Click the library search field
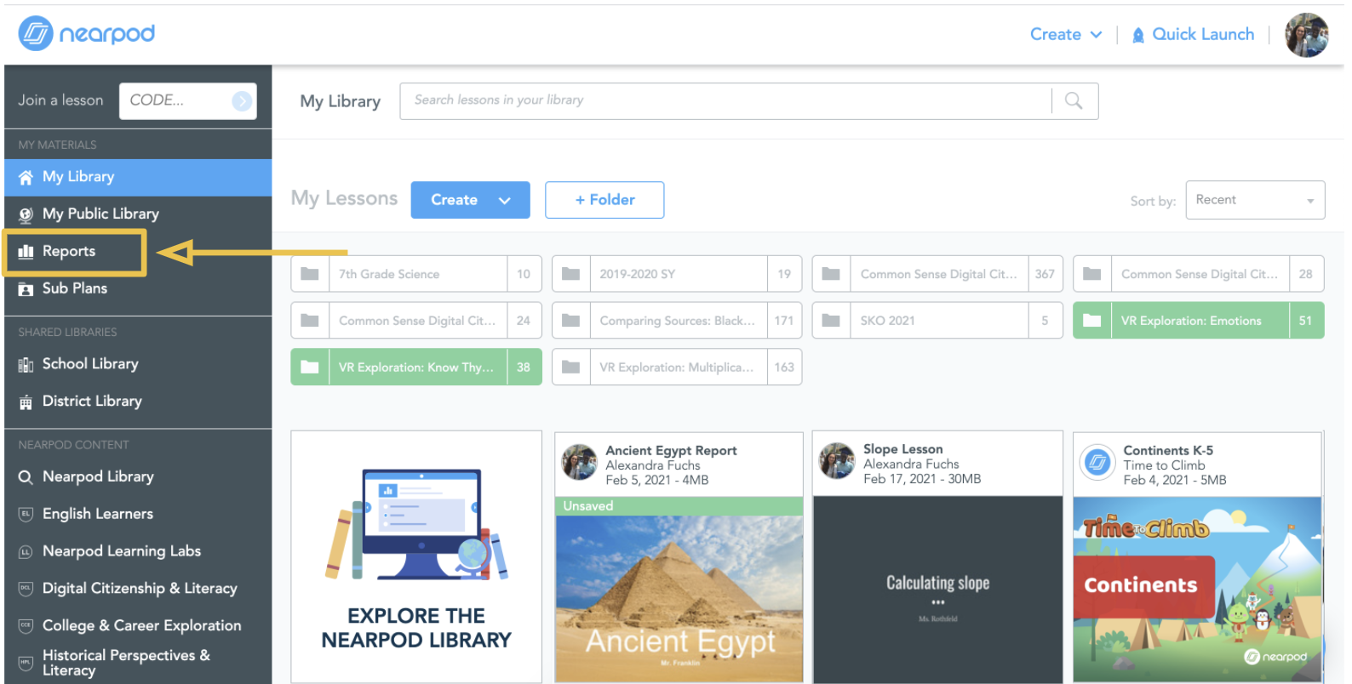 click(x=725, y=101)
